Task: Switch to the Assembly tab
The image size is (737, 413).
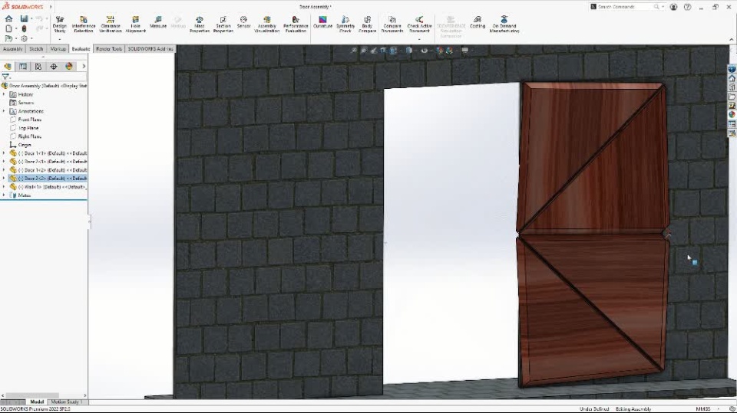Action: pyautogui.click(x=13, y=49)
